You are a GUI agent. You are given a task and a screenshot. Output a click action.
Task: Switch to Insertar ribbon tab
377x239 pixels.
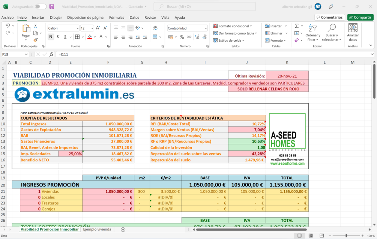tap(38, 17)
